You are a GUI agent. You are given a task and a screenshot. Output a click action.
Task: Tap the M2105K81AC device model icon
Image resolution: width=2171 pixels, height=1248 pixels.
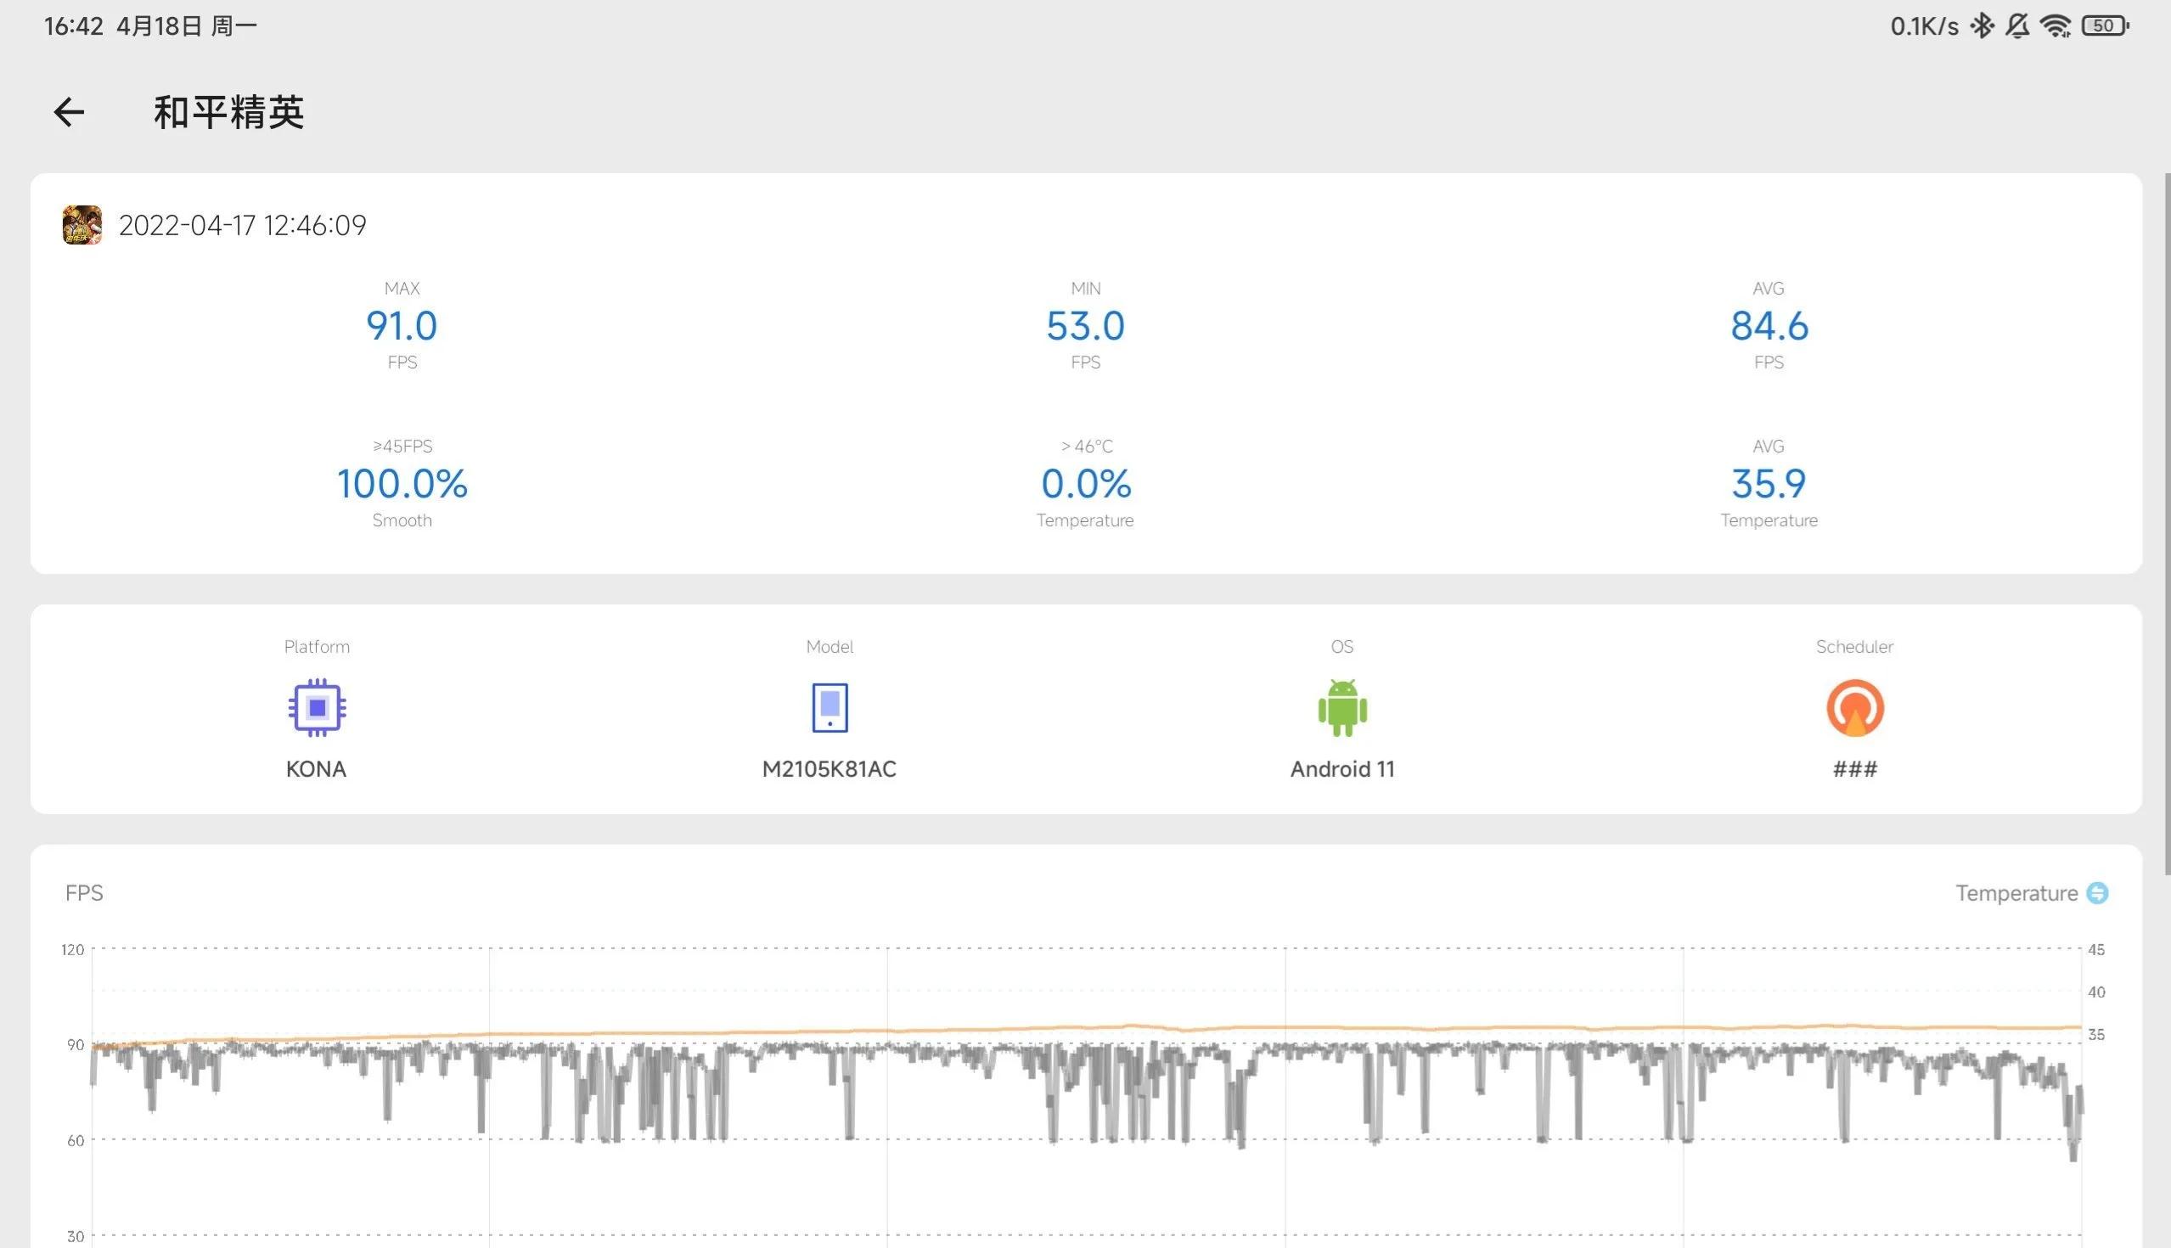coord(829,708)
